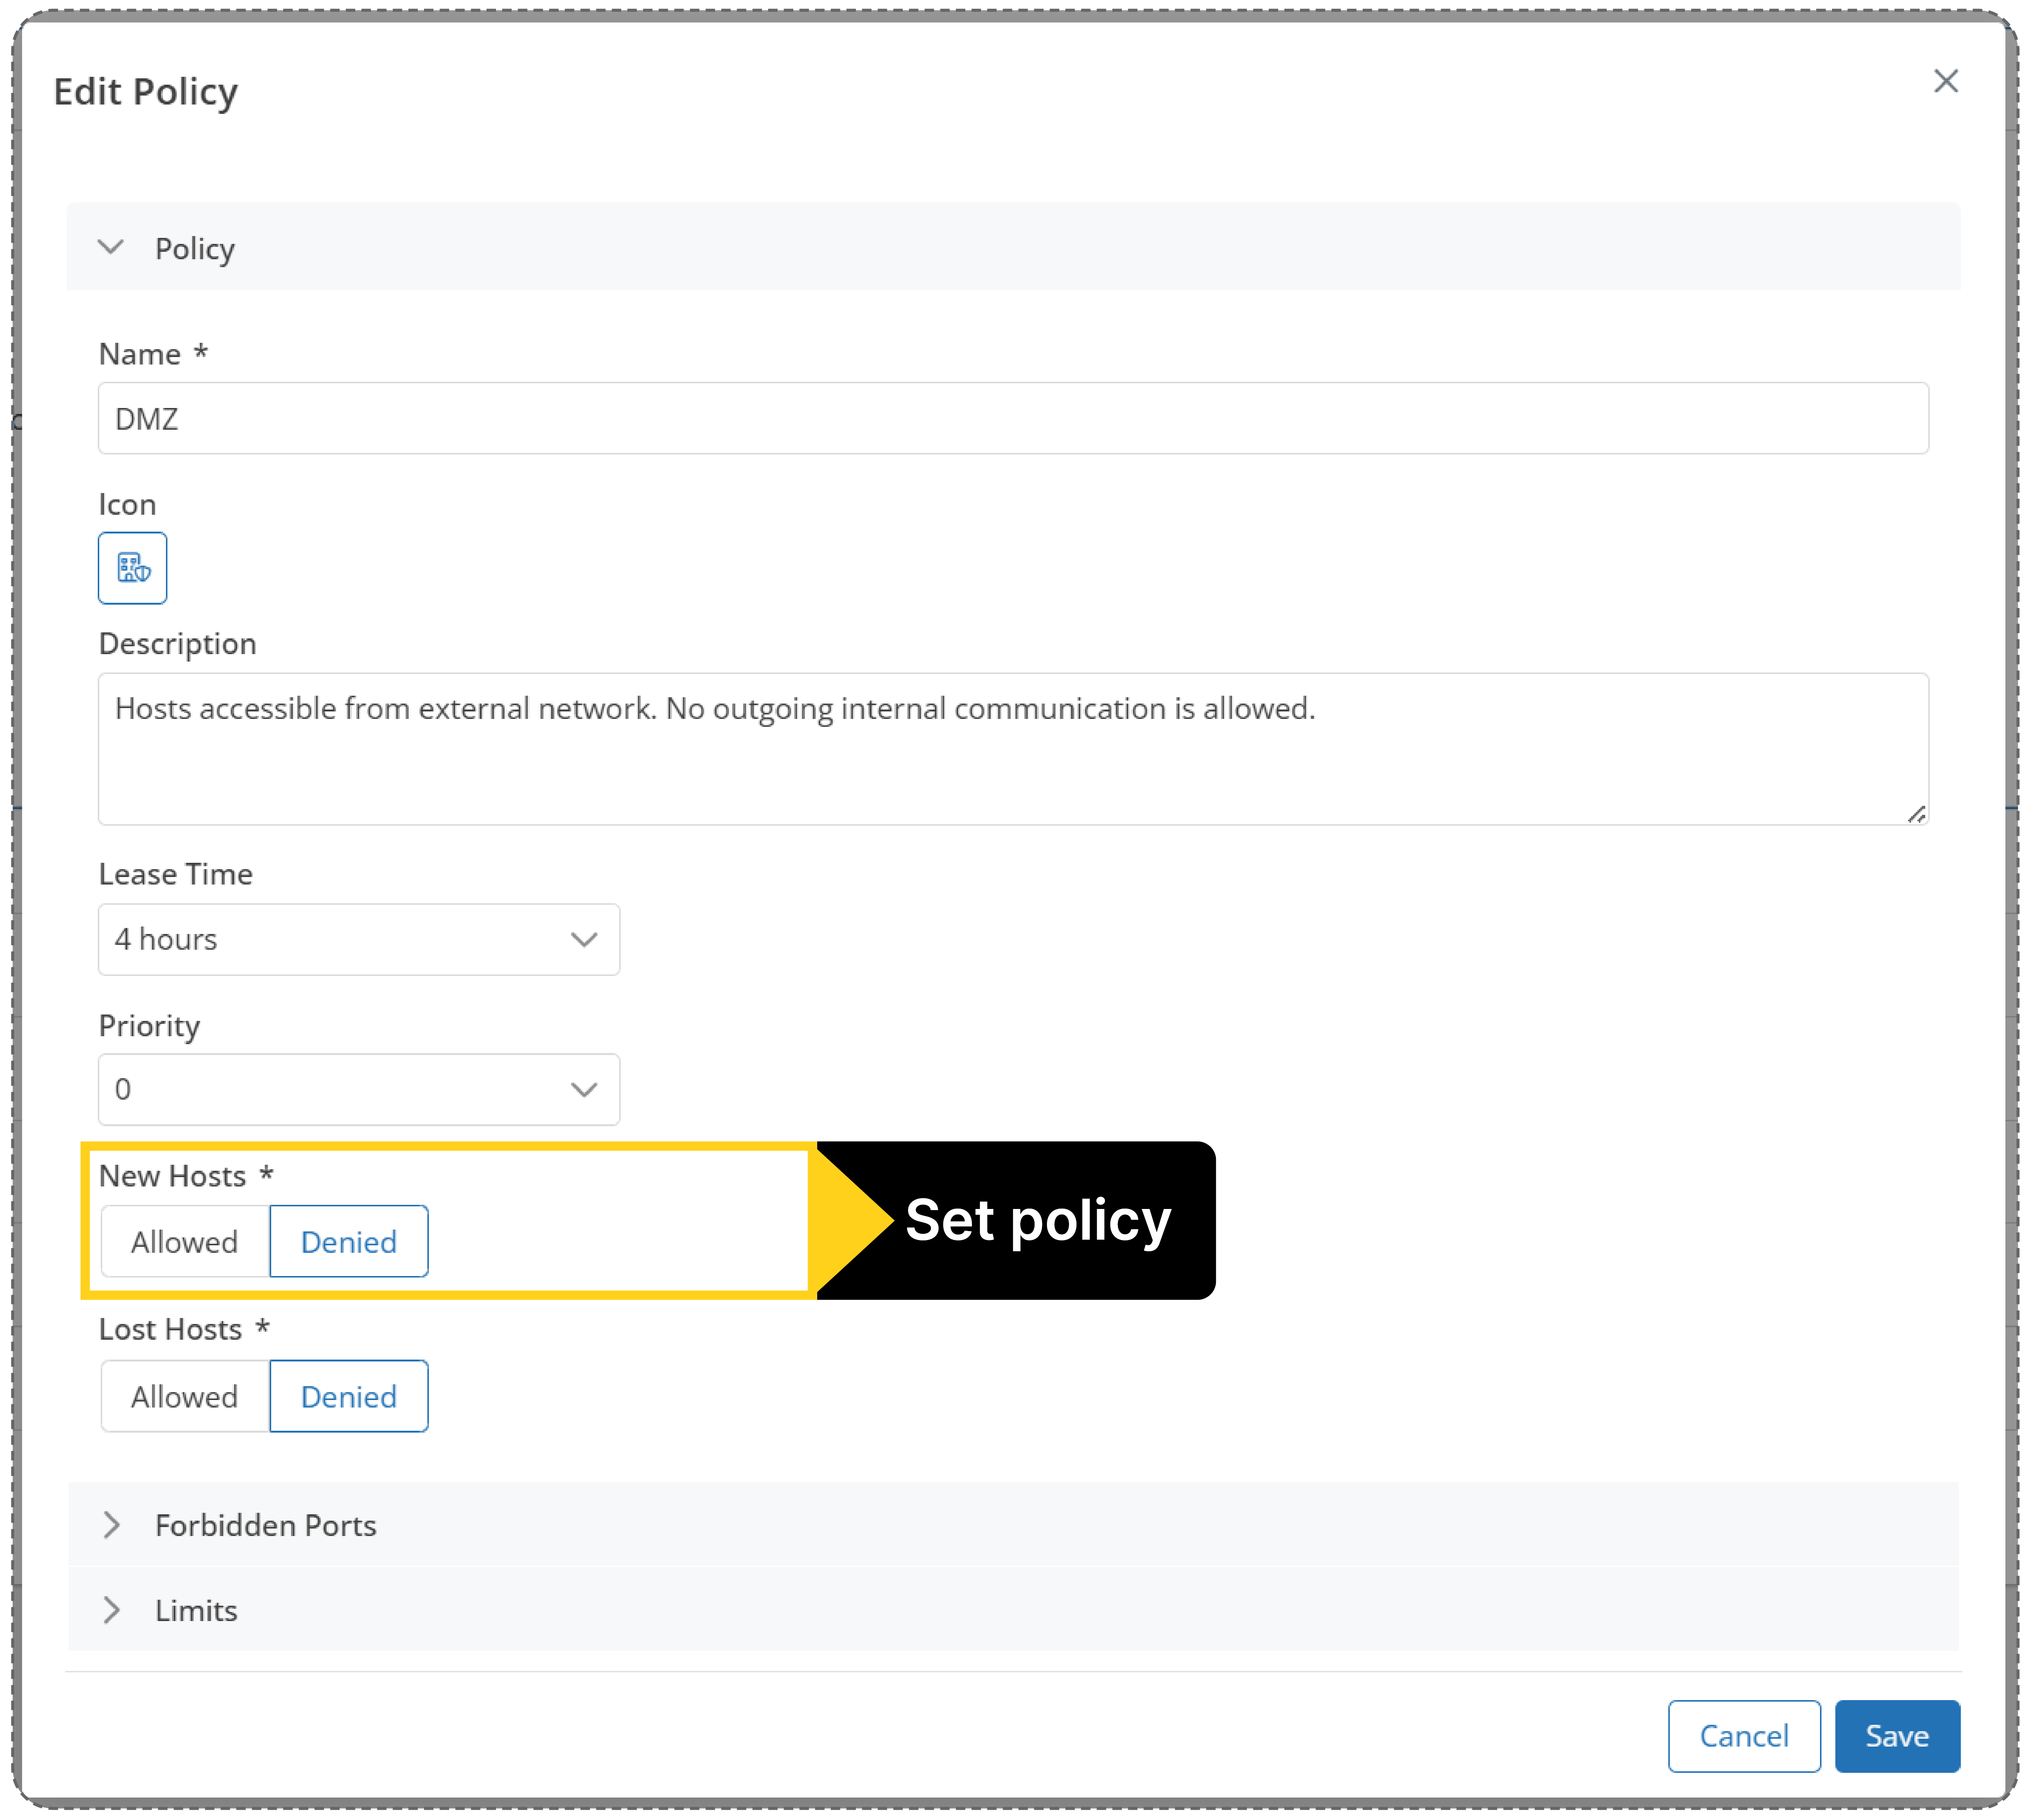Click the Policy section header label
2026x1820 pixels.
pos(195,248)
